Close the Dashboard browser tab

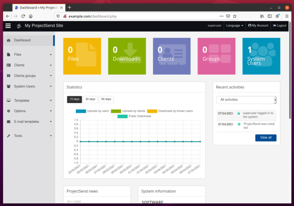click(61, 8)
